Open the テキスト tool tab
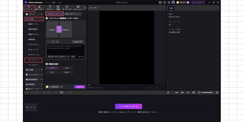This screenshot has width=244, height=122. [50, 8]
